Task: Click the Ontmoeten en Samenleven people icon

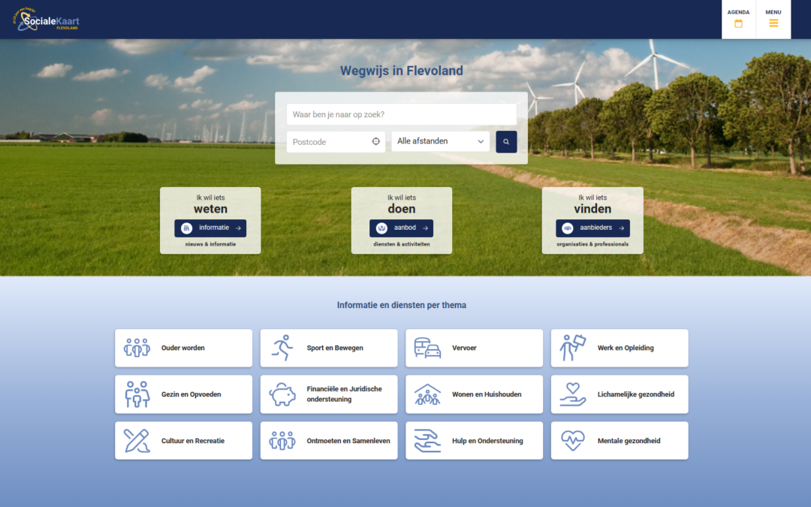Action: pyautogui.click(x=282, y=441)
